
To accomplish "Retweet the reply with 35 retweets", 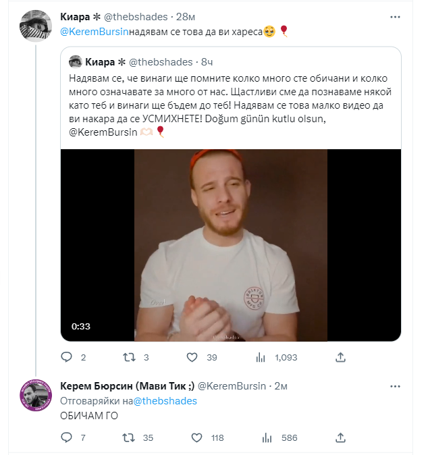I will click(127, 437).
